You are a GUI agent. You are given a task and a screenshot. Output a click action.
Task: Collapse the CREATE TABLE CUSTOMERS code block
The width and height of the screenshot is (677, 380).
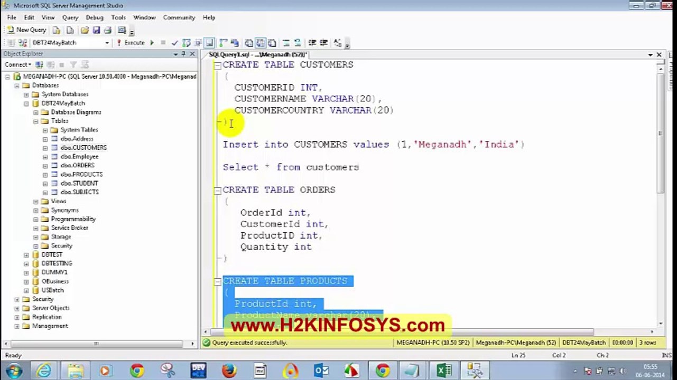217,65
